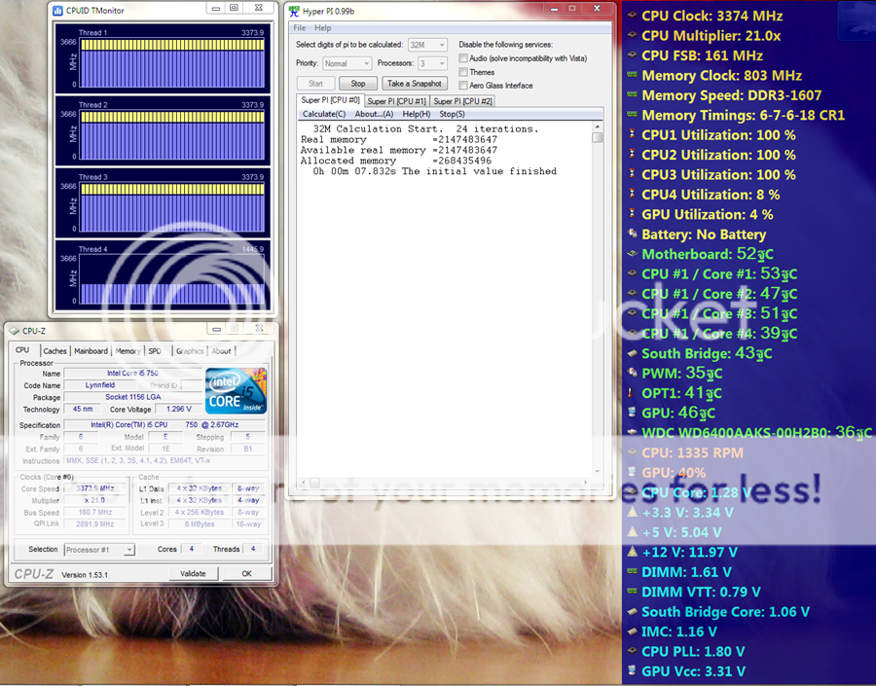Click the CPU-Z window title icon
The width and height of the screenshot is (876, 686).
pyautogui.click(x=14, y=331)
